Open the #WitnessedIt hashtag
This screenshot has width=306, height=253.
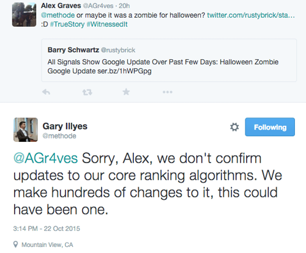tap(107, 24)
